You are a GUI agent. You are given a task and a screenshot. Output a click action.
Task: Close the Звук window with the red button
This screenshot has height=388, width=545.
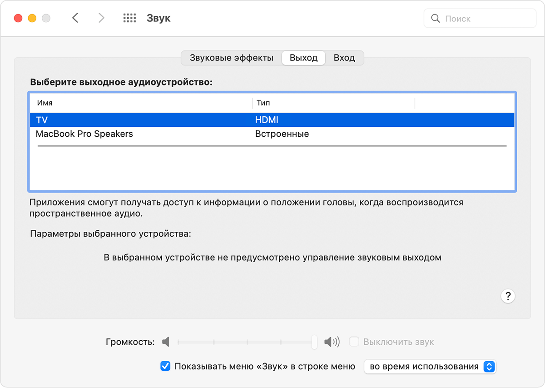tap(18, 19)
